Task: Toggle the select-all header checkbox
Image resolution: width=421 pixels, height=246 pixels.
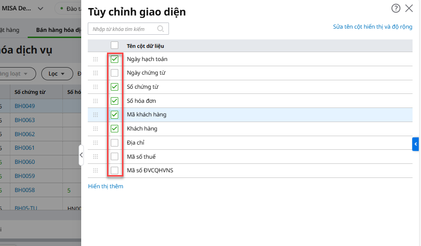Action: coord(115,46)
